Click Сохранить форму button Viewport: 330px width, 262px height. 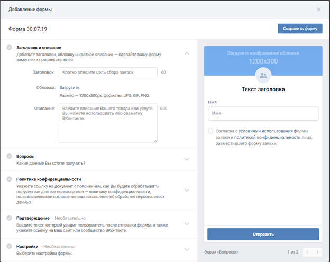[x=300, y=29]
